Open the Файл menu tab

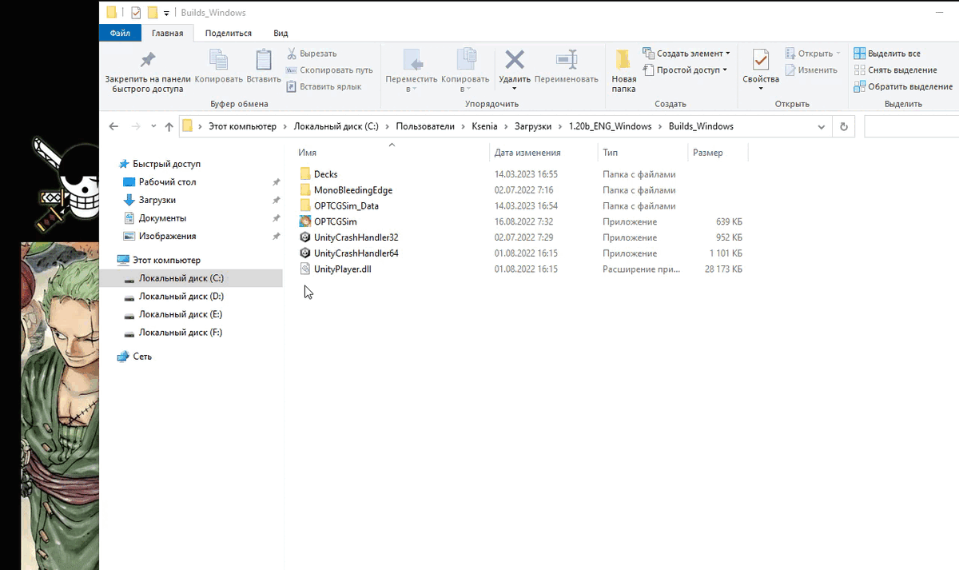(x=121, y=33)
